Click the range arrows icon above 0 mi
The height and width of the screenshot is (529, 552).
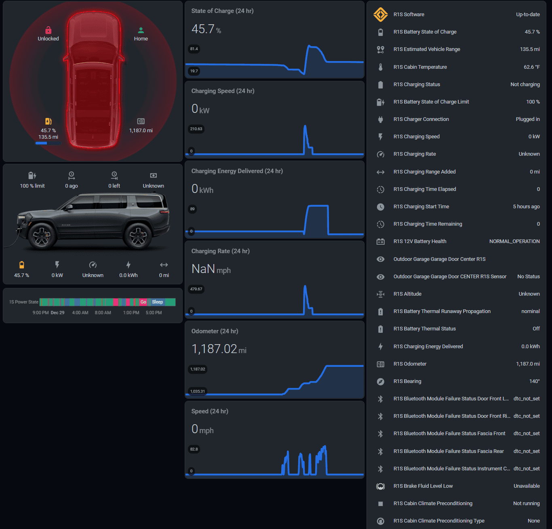tap(164, 265)
